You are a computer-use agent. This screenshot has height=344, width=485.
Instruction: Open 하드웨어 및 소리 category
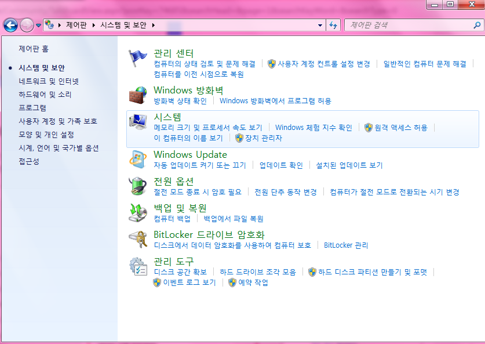(x=45, y=95)
